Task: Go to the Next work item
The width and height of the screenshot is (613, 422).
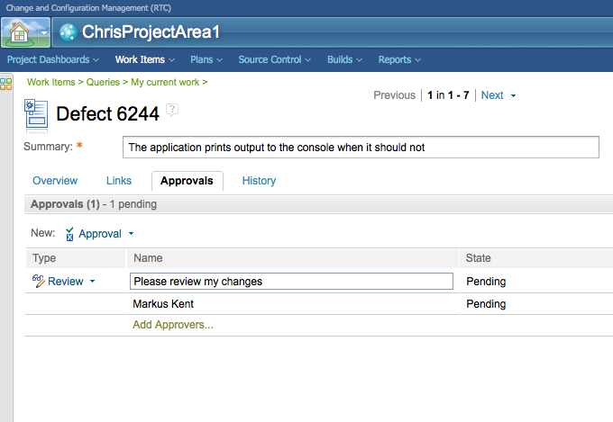Action: [x=492, y=95]
